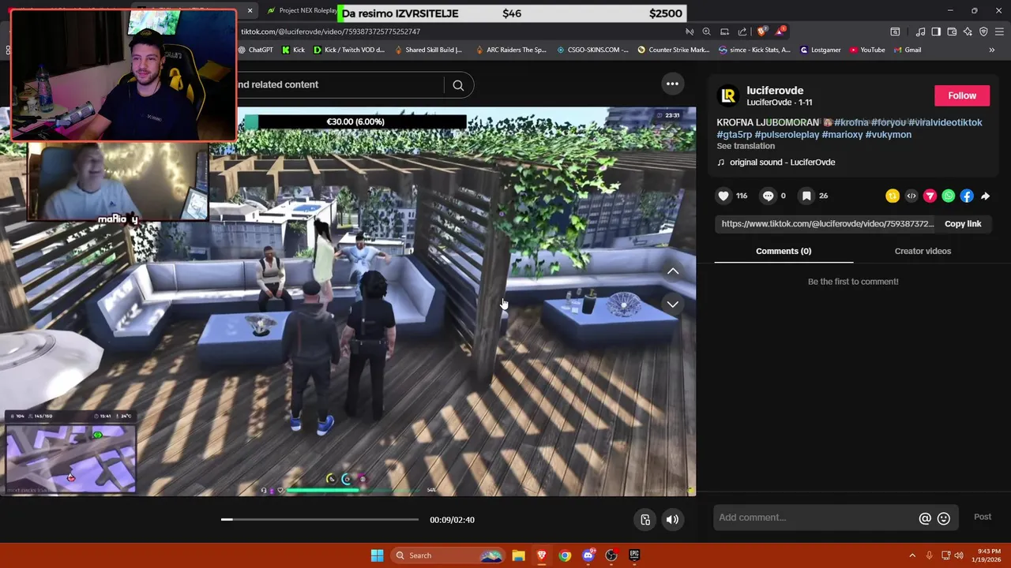
Task: Click the tiktok.com address bar URL
Action: pos(330,32)
